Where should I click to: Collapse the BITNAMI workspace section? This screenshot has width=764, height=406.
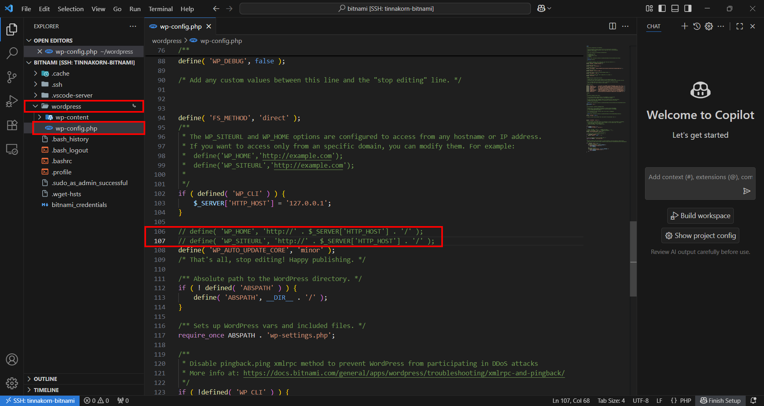coord(29,62)
